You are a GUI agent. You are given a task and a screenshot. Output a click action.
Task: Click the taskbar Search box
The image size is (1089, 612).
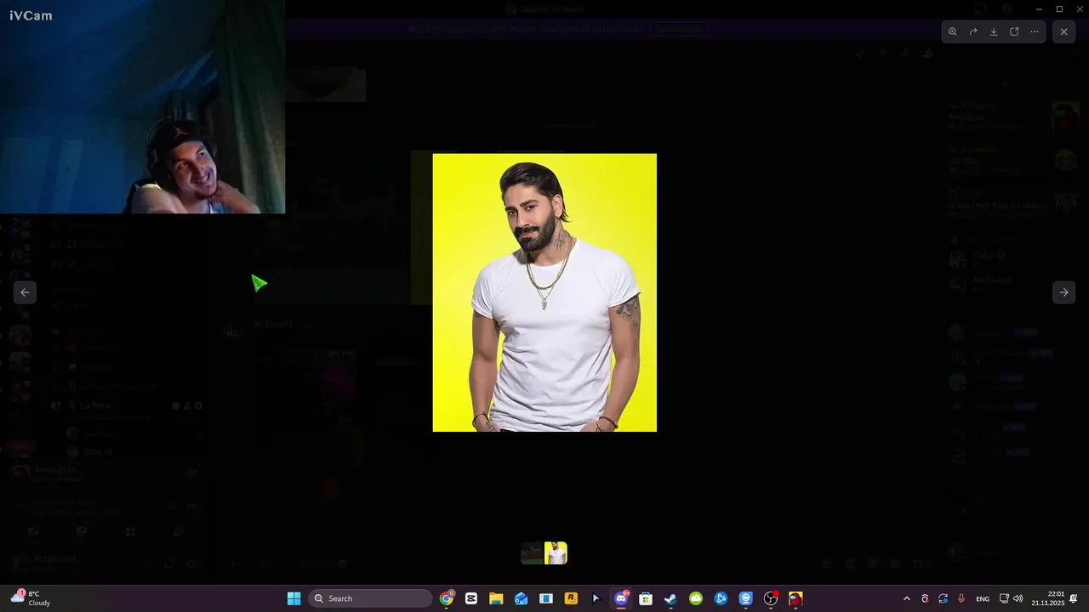[x=370, y=598]
